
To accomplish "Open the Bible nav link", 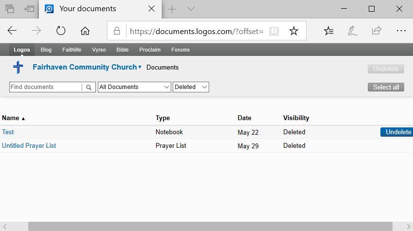I will [123, 50].
